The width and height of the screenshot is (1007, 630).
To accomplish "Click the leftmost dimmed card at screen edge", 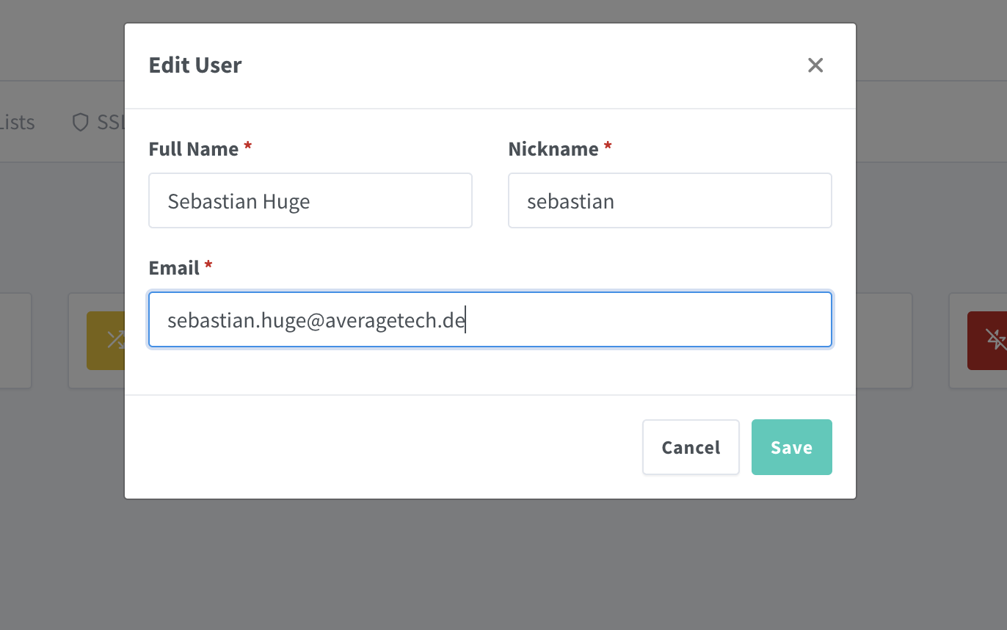I will coord(15,340).
